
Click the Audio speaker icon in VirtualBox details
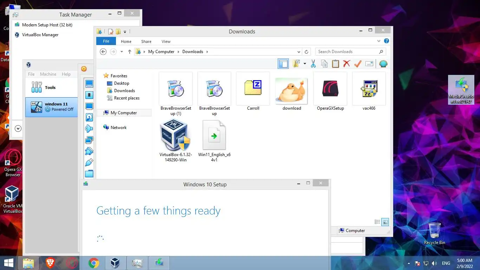[89, 129]
